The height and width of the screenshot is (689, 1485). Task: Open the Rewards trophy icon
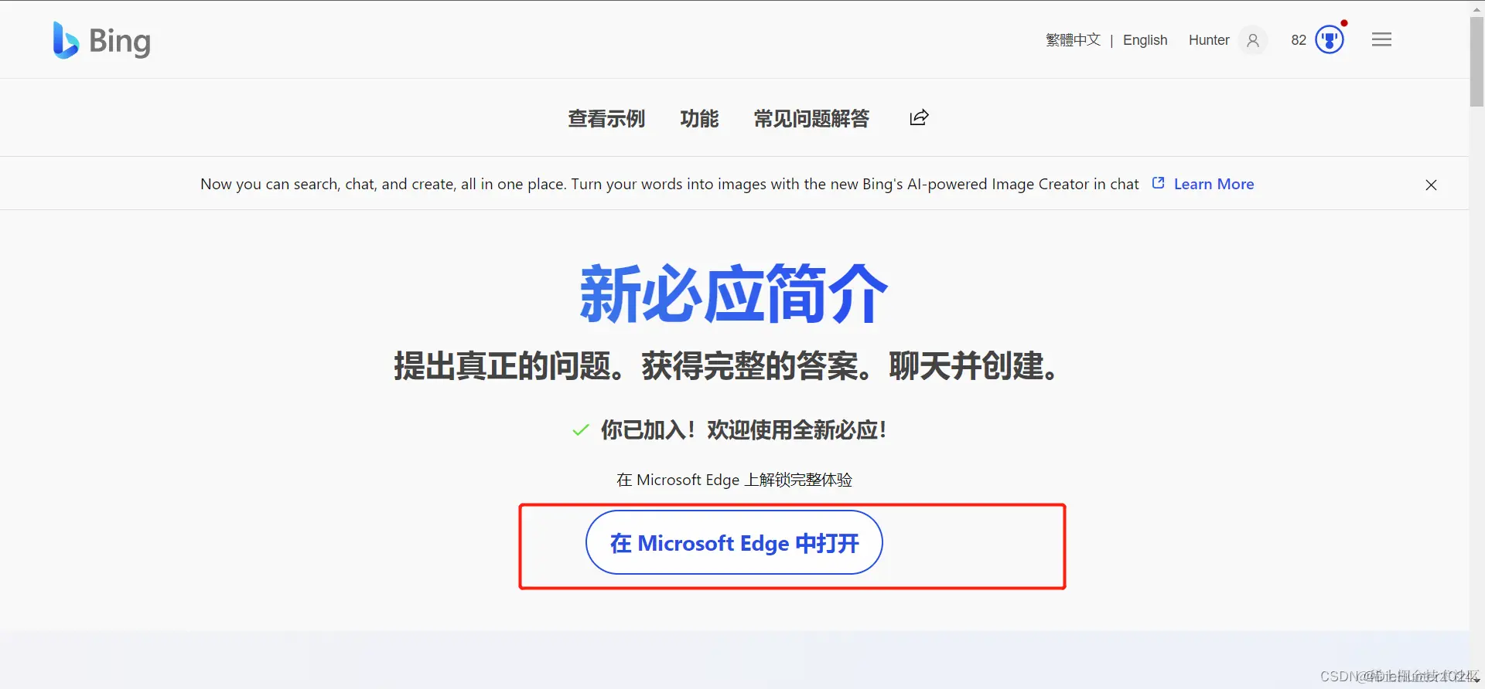click(1330, 39)
